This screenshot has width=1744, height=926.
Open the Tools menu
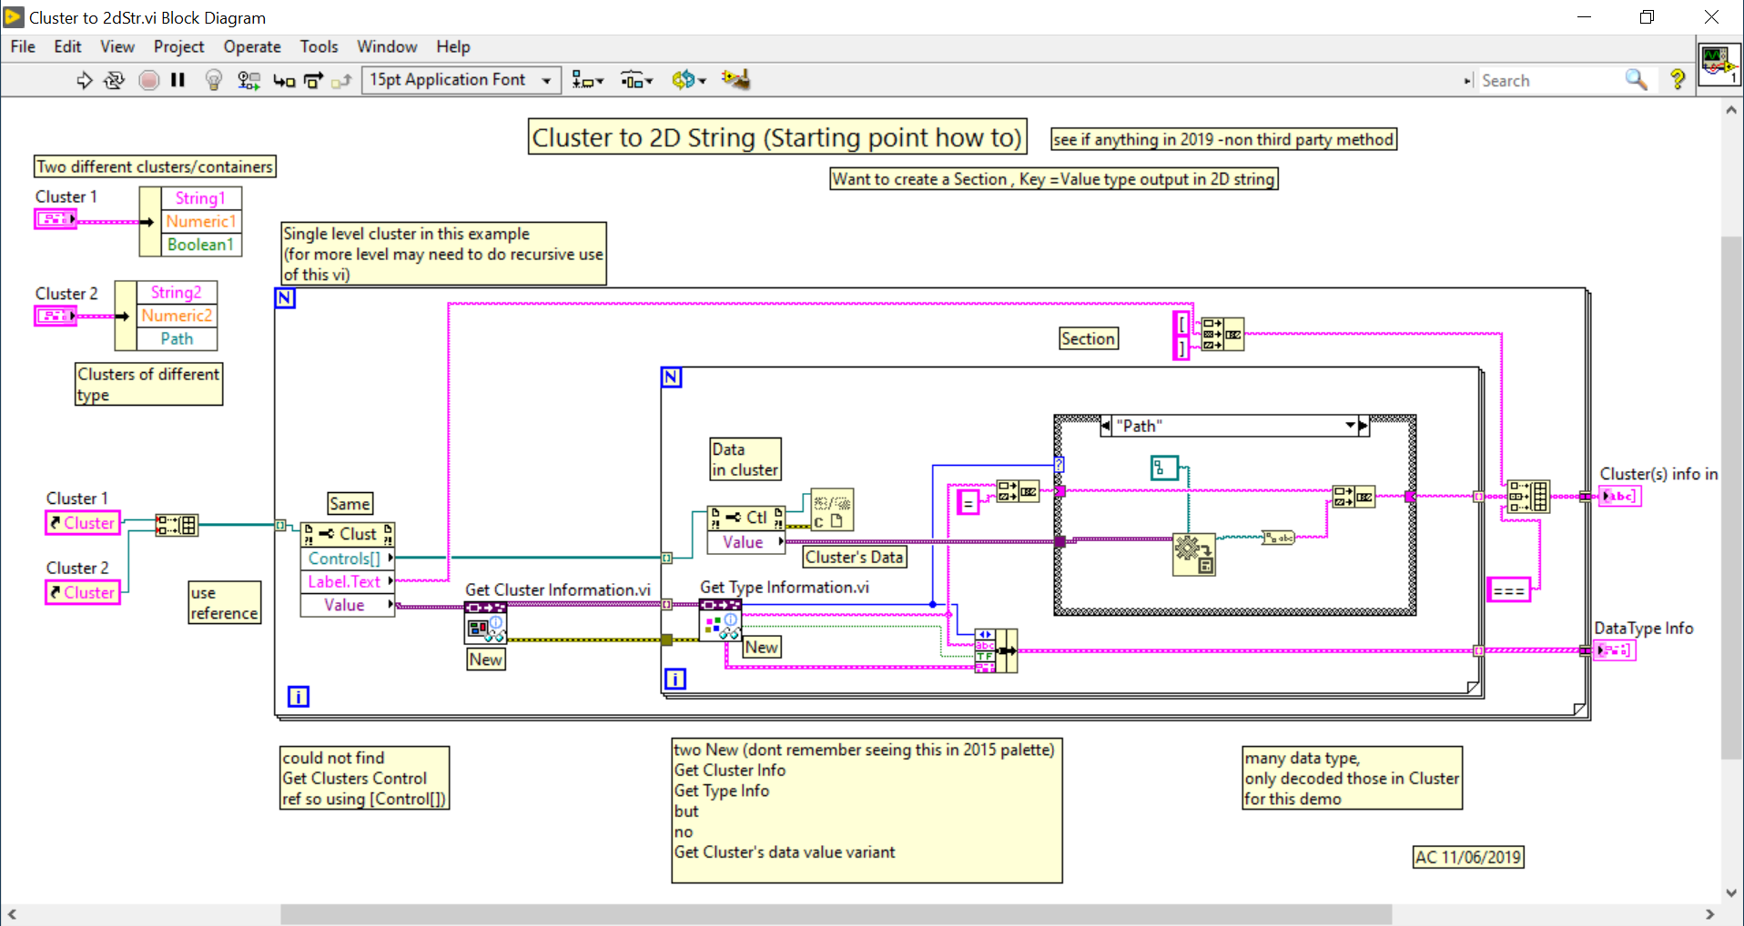tap(319, 46)
